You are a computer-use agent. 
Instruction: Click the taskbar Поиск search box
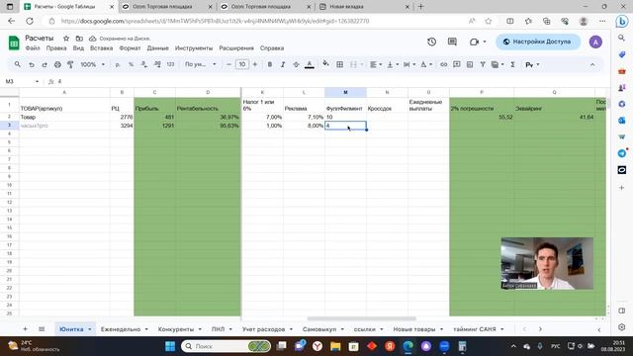click(x=226, y=346)
